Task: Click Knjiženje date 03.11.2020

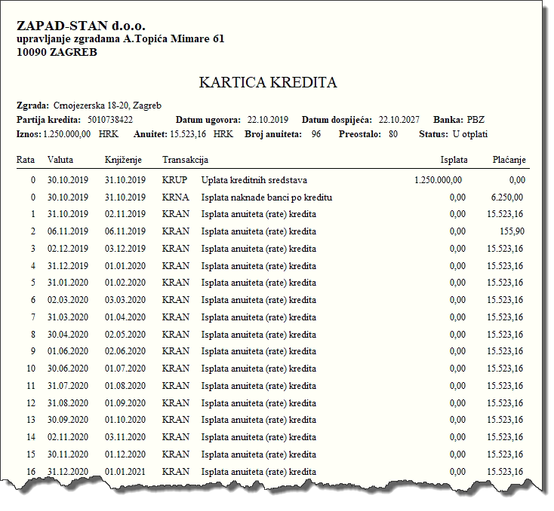Action: coord(125,437)
